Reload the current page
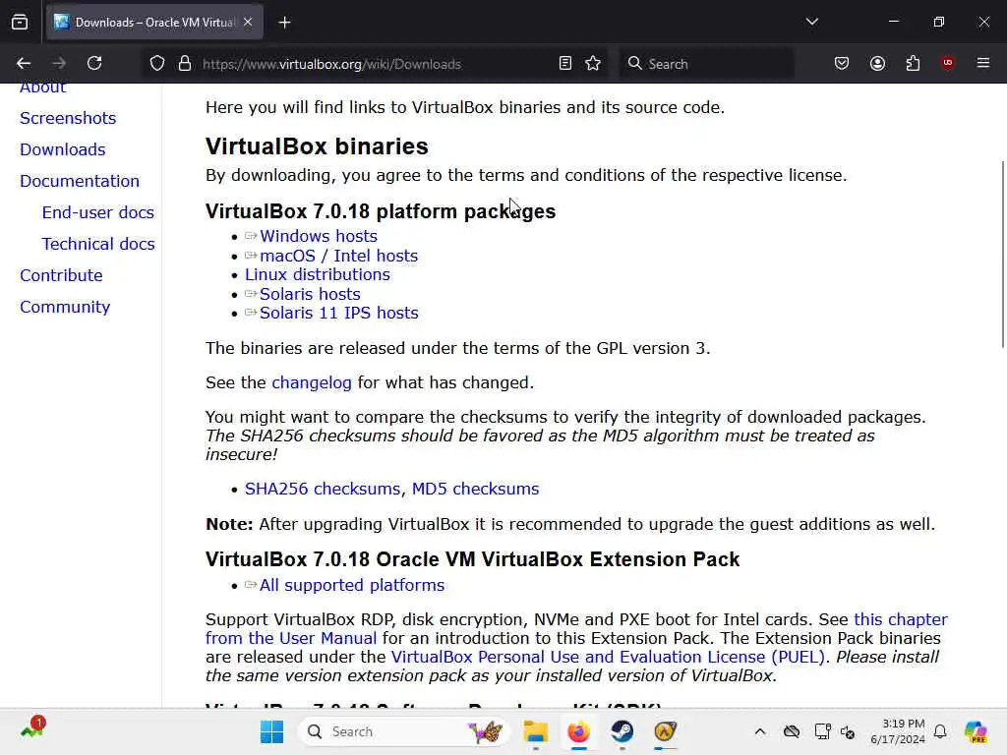1007x755 pixels. tap(94, 64)
